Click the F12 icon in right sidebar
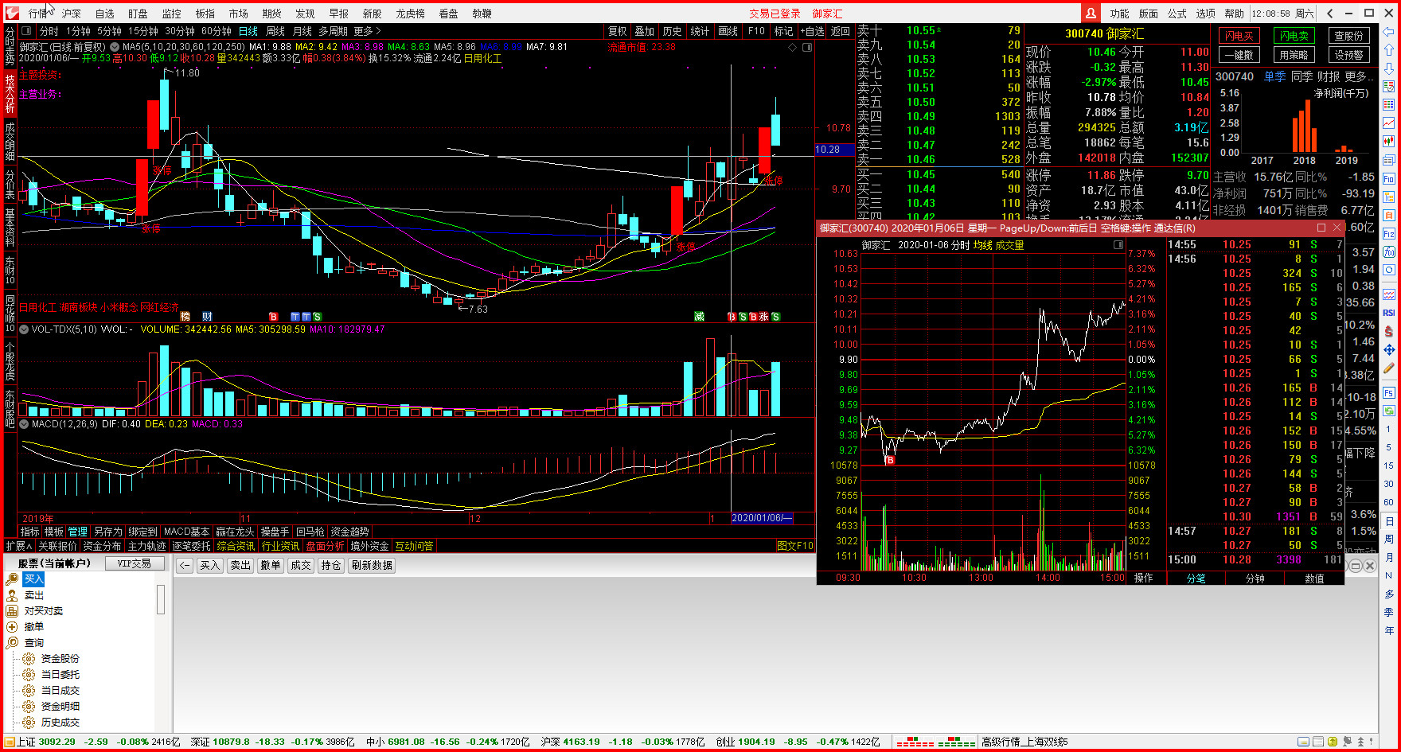This screenshot has height=752, width=1401. point(1389,234)
